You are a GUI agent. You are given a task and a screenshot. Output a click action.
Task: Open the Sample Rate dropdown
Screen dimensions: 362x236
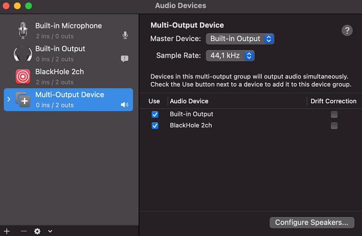coord(230,55)
